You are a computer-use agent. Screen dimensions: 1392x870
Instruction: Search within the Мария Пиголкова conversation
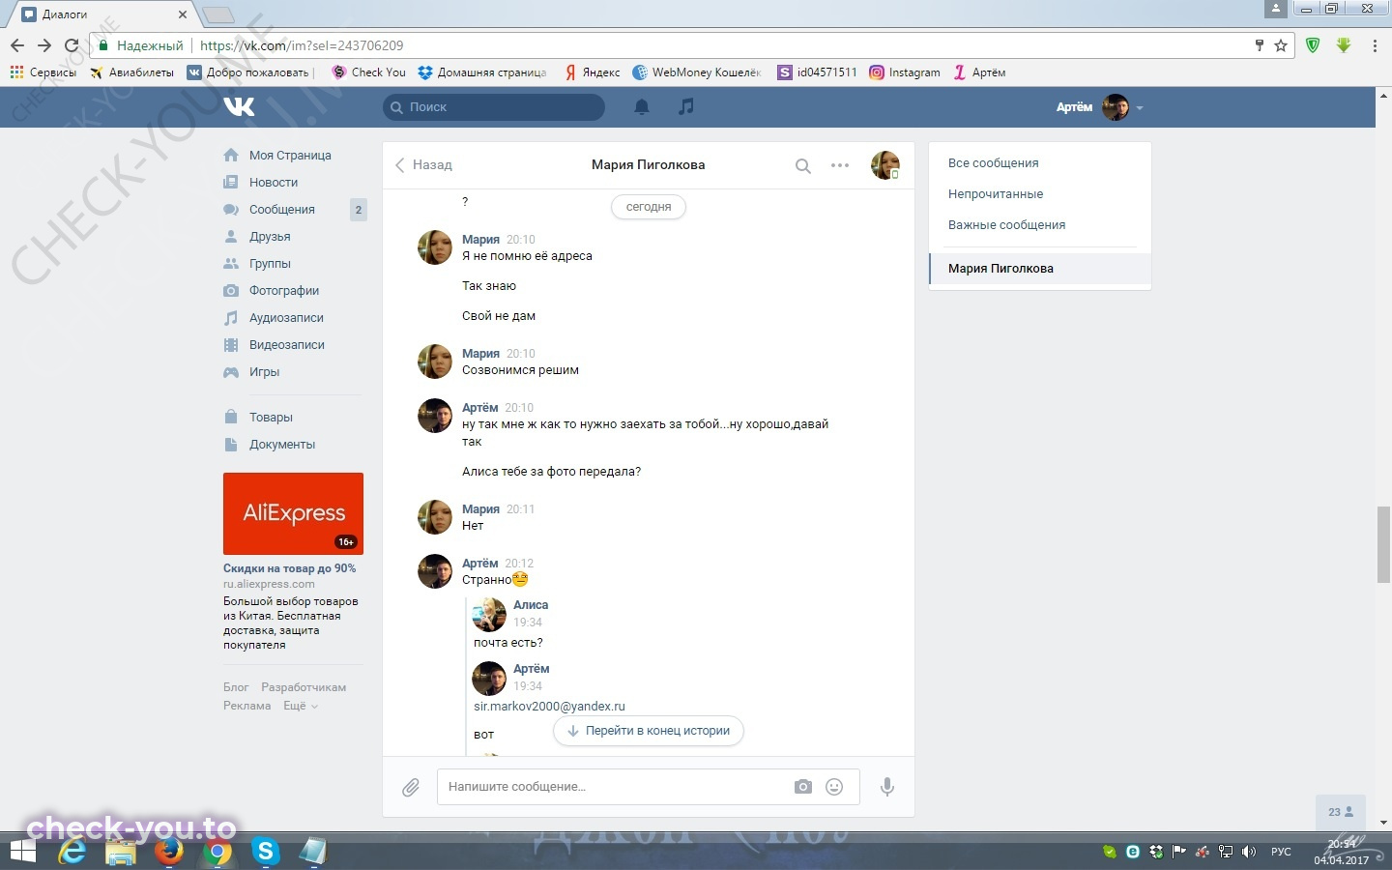point(802,165)
